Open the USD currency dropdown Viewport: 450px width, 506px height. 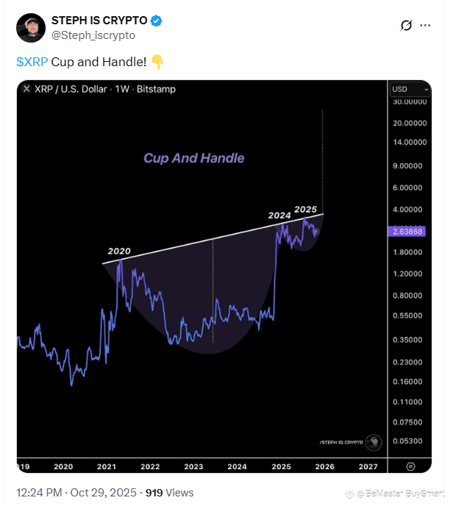[410, 89]
